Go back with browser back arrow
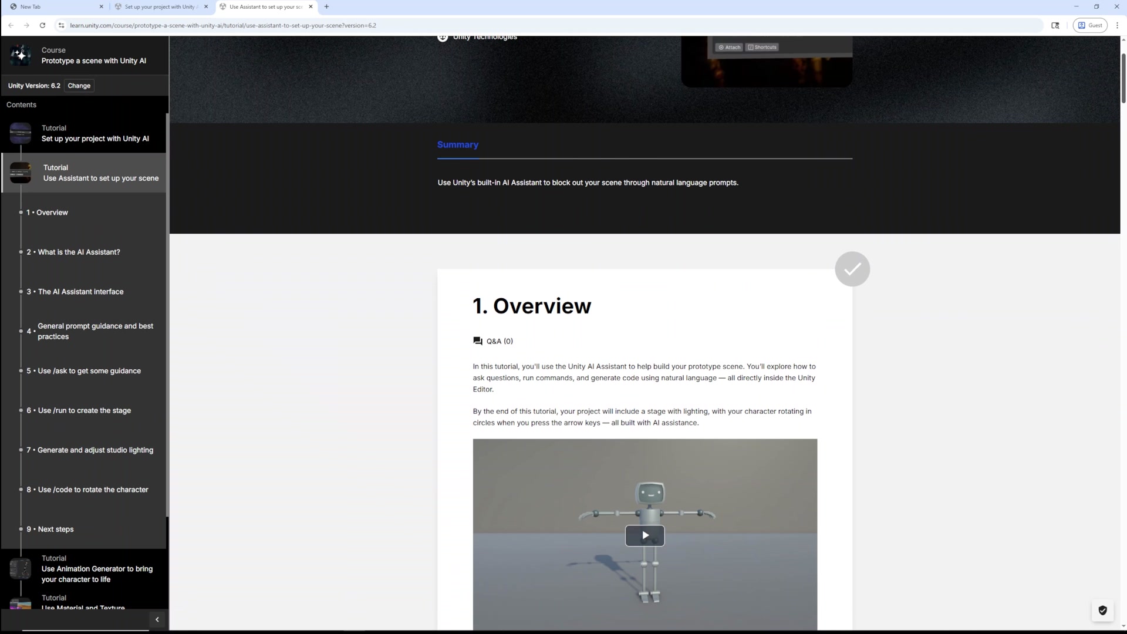 click(x=11, y=25)
